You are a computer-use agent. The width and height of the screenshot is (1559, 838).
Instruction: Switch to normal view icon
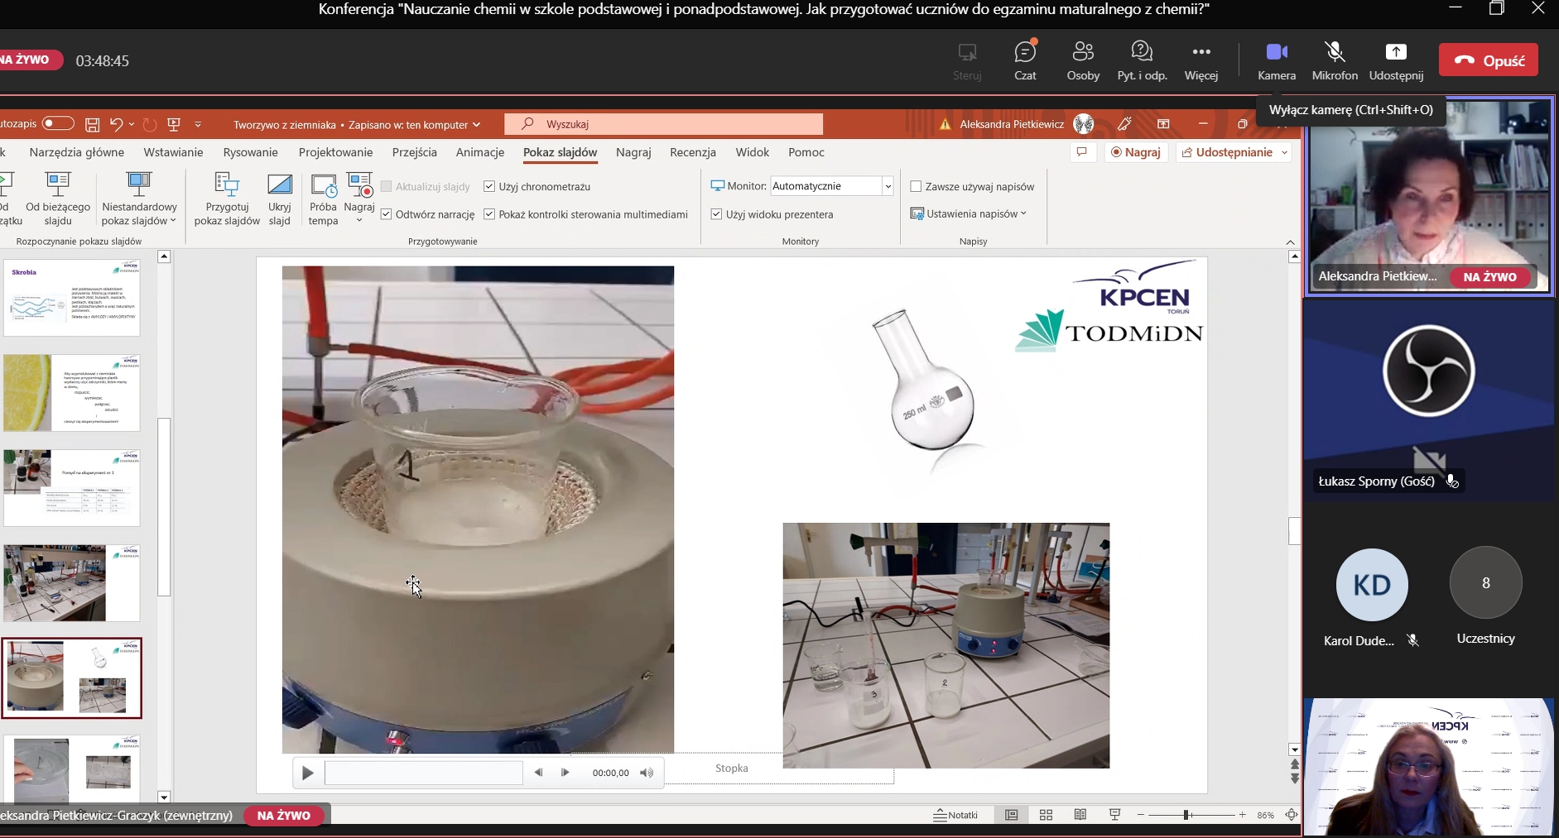point(1011,815)
